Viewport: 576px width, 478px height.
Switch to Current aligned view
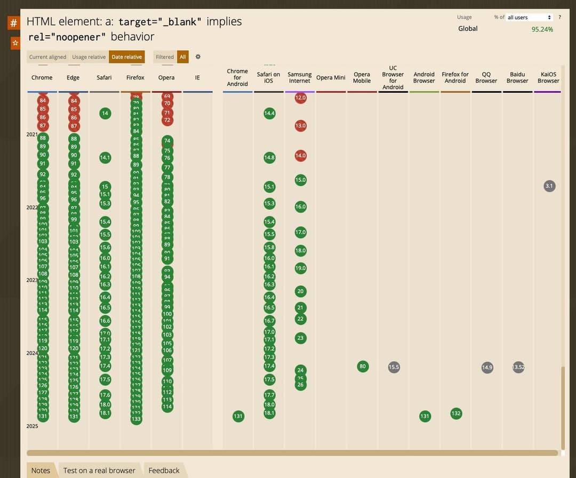(48, 57)
